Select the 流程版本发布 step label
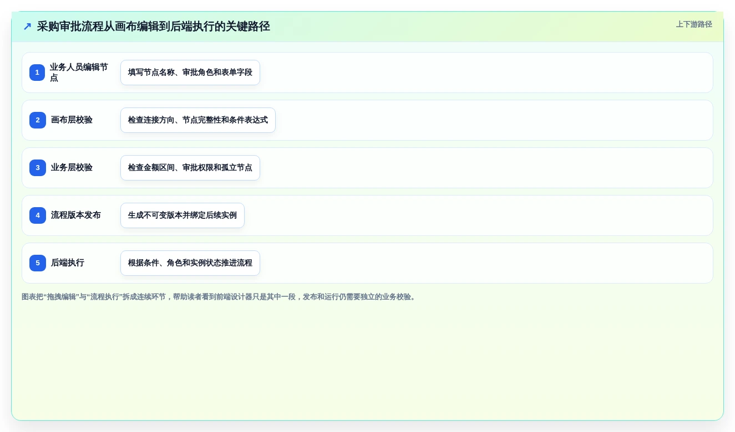735x432 pixels. (x=76, y=215)
